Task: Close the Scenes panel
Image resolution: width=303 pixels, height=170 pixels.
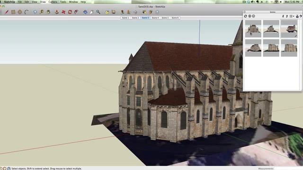Action: pyautogui.click(x=245, y=12)
